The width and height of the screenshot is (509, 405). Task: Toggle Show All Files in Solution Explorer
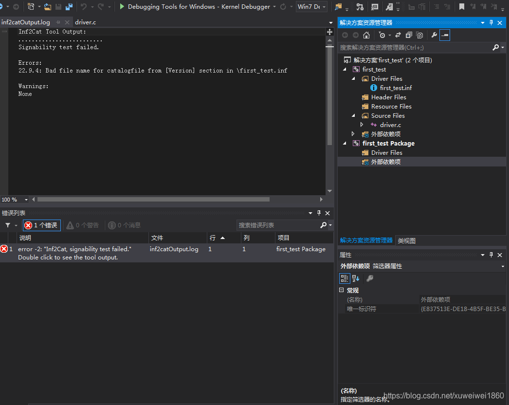pyautogui.click(x=420, y=35)
